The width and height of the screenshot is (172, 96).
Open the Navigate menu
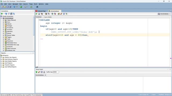15,4
